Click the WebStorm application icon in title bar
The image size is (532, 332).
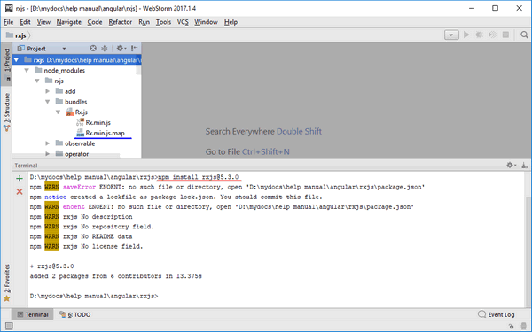pos(9,8)
